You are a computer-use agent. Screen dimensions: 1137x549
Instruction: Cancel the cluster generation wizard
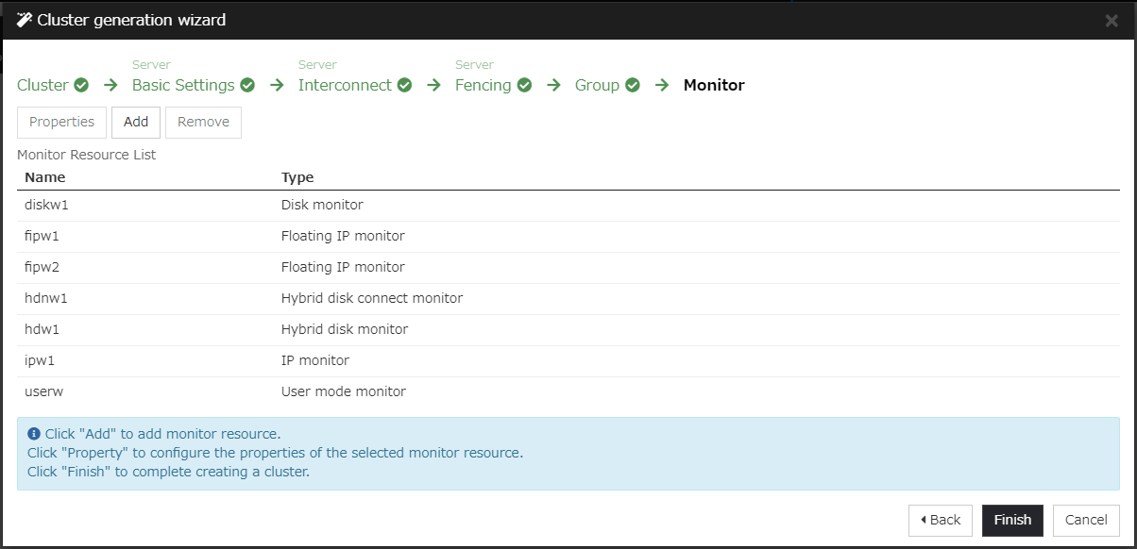click(1086, 520)
